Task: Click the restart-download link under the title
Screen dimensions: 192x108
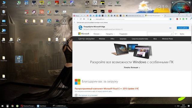Action: pos(93,91)
